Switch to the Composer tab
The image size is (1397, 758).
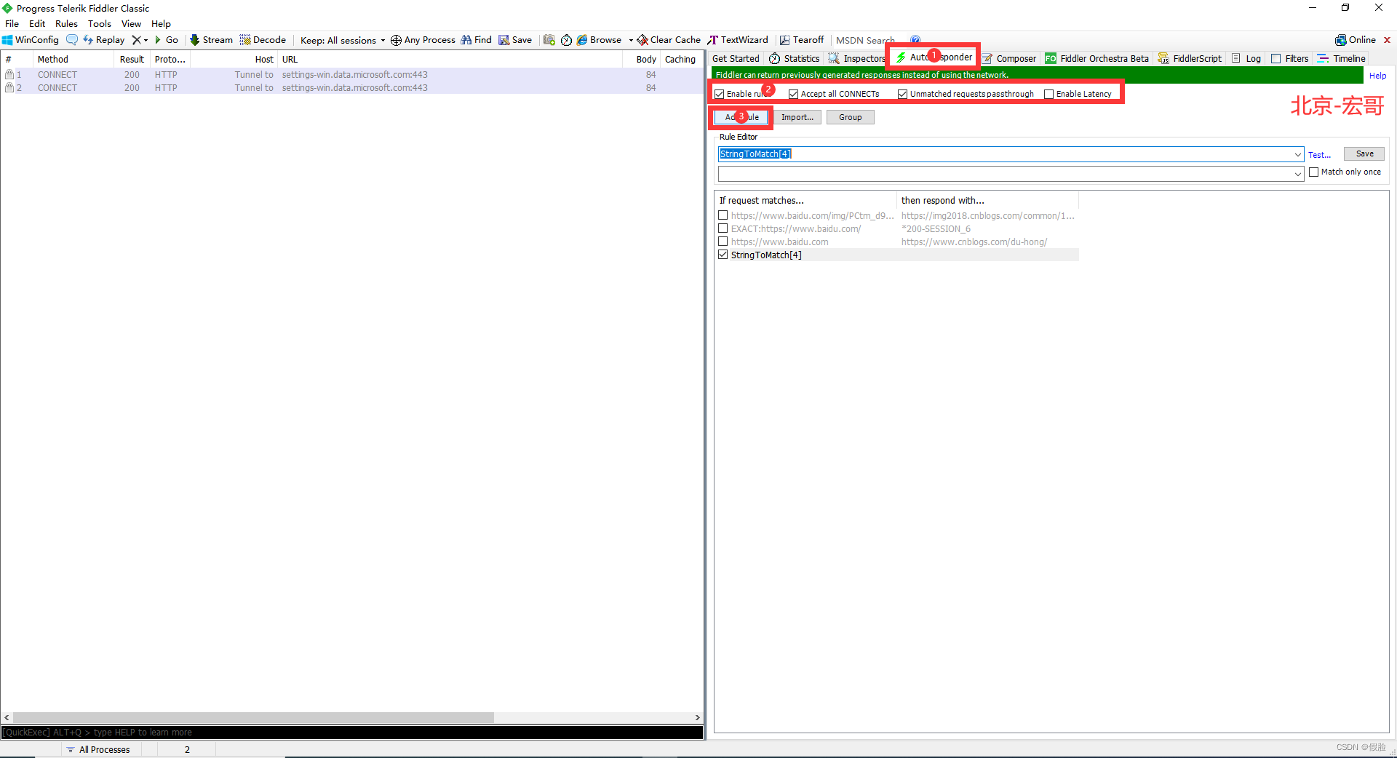point(1009,58)
